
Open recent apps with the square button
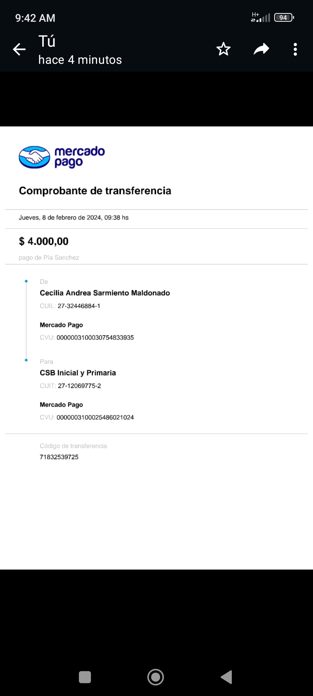point(85,677)
